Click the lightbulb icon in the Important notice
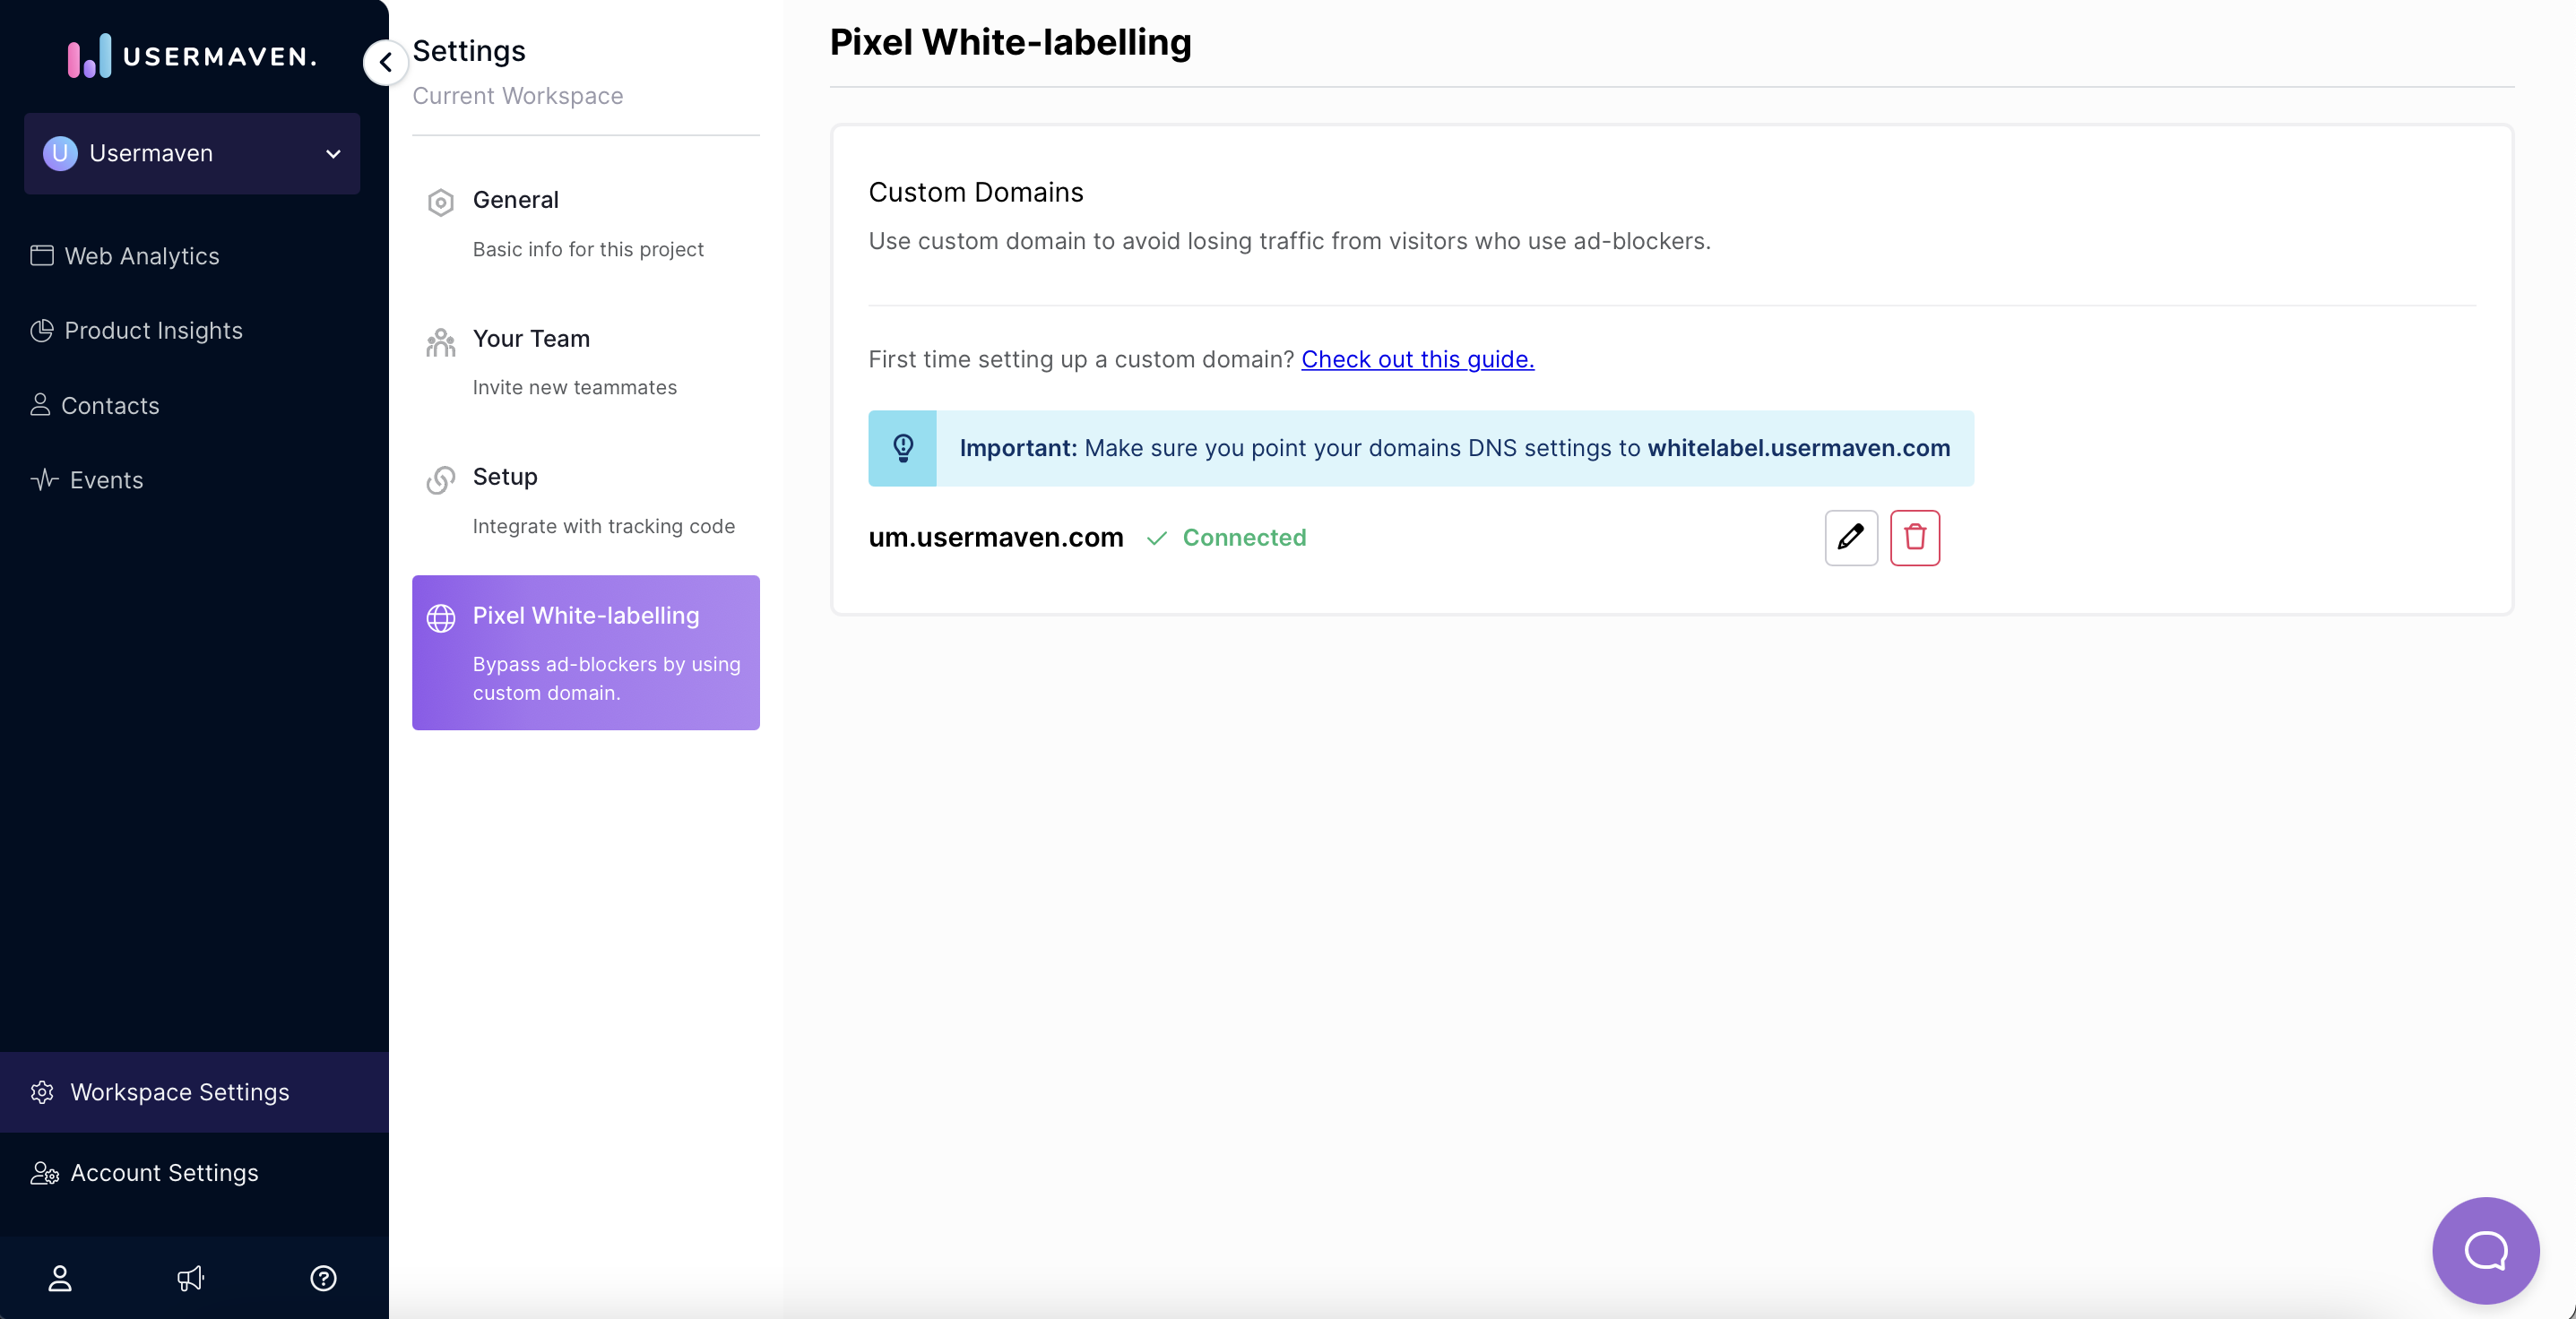2576x1319 pixels. (x=903, y=448)
